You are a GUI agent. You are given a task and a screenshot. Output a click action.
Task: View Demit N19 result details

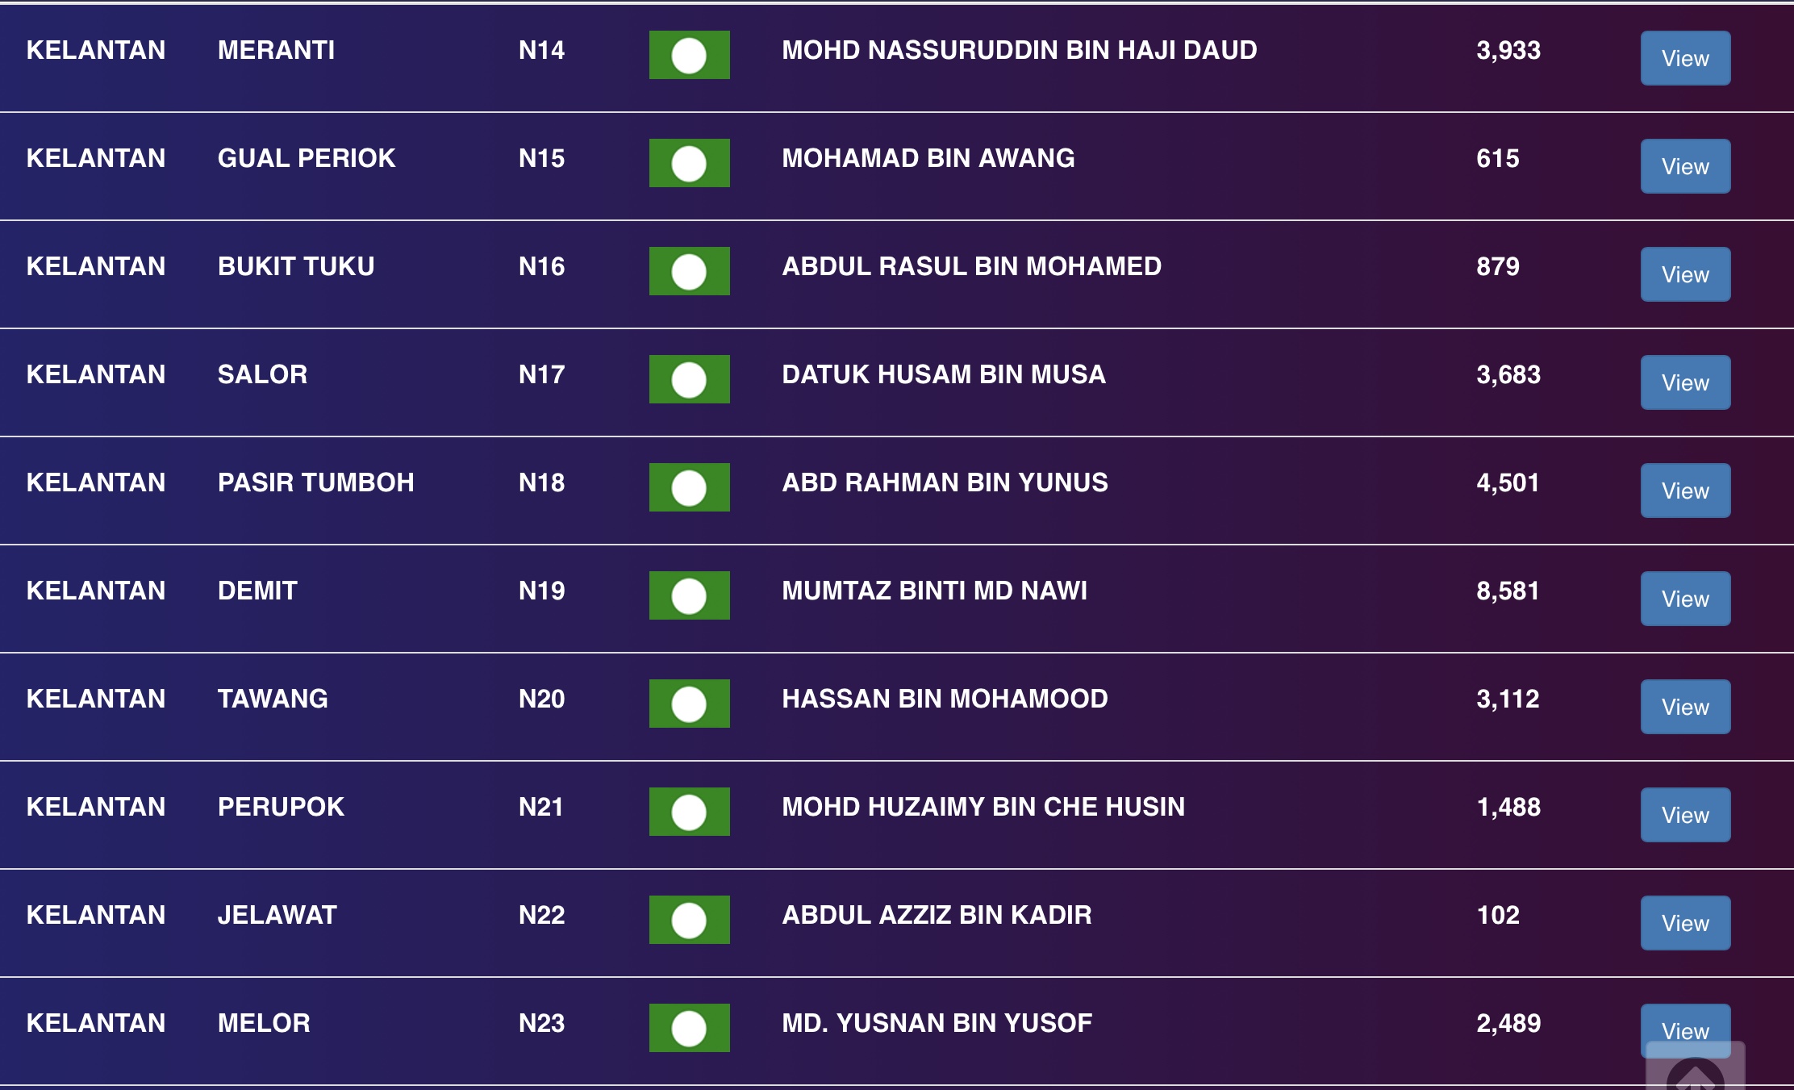click(x=1685, y=599)
